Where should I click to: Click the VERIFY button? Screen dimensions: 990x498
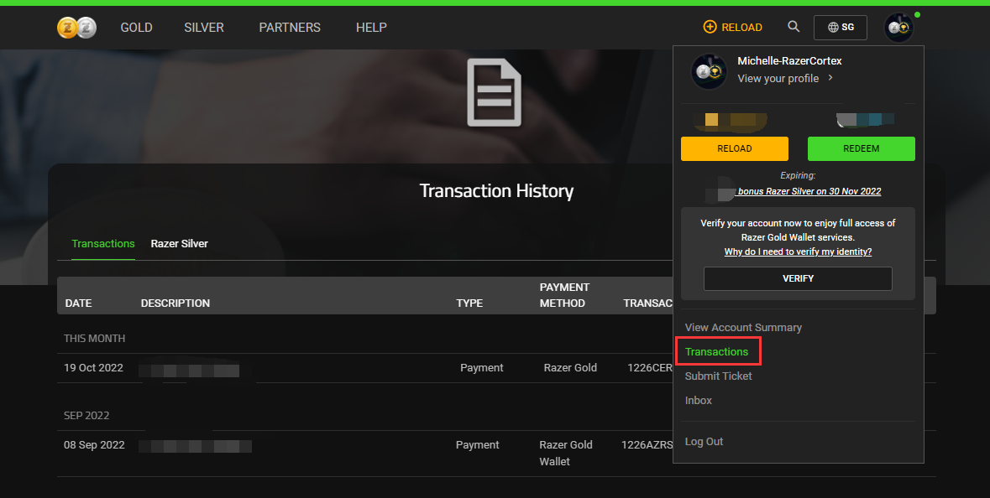pyautogui.click(x=798, y=278)
